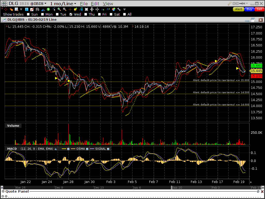Image resolution: width=265 pixels, height=199 pixels.
Task: Enable the All show trades checkbox
Action: point(124,15)
